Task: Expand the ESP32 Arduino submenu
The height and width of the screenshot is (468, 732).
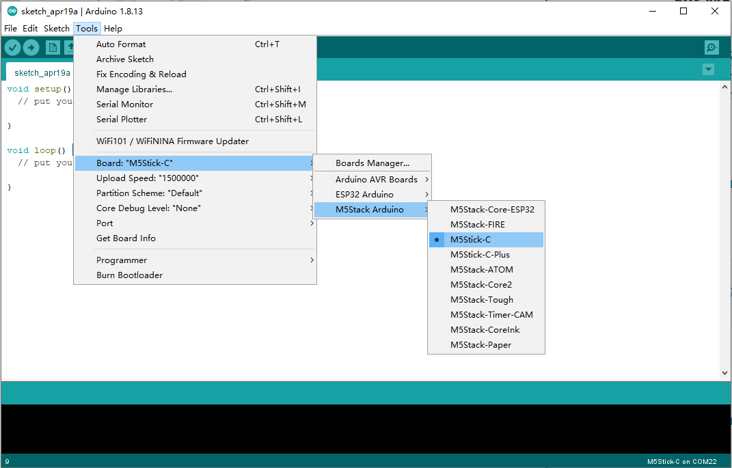Action: pos(372,195)
